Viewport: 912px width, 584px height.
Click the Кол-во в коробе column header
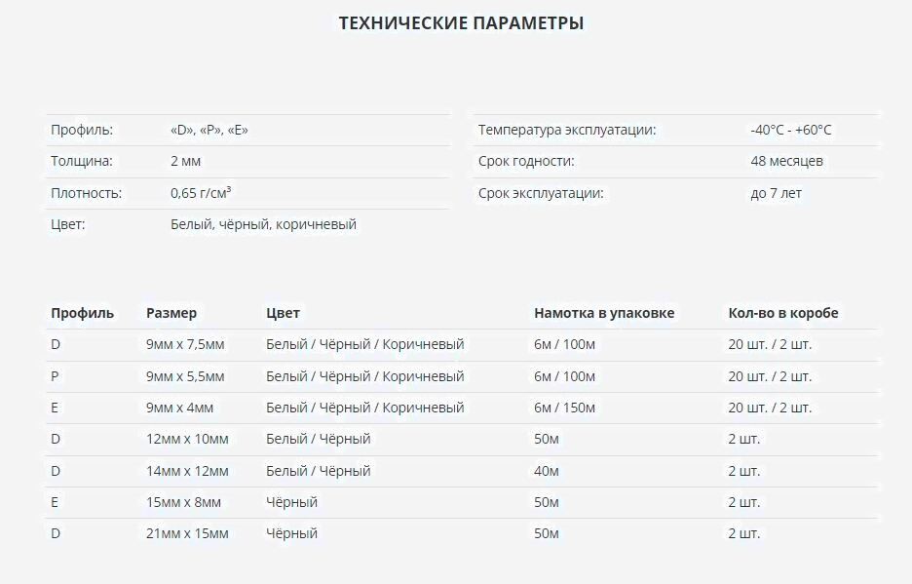[x=783, y=313]
